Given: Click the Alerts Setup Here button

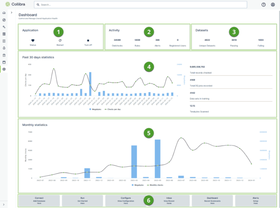Looking at the screenshot, I should [x=255, y=201].
